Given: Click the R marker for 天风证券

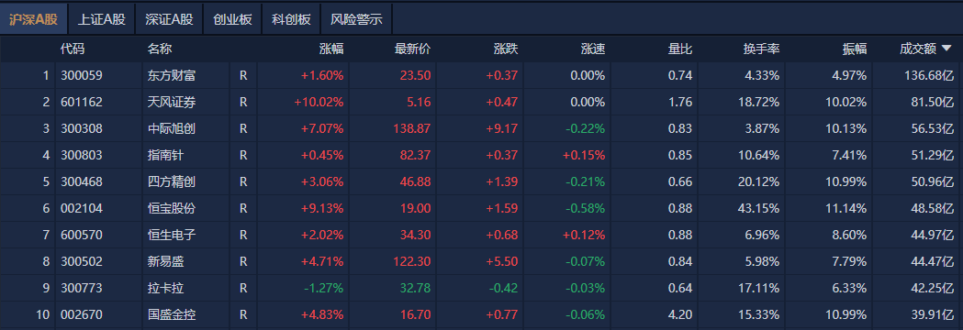Looking at the screenshot, I should (x=243, y=103).
